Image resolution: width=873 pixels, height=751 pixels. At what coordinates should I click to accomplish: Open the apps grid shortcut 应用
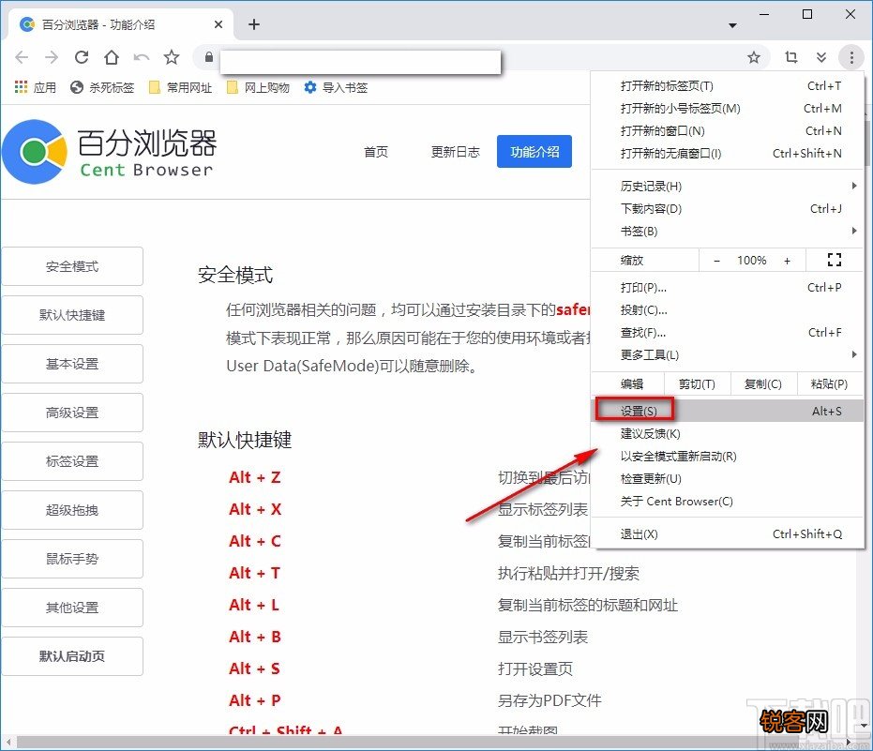pyautogui.click(x=35, y=87)
